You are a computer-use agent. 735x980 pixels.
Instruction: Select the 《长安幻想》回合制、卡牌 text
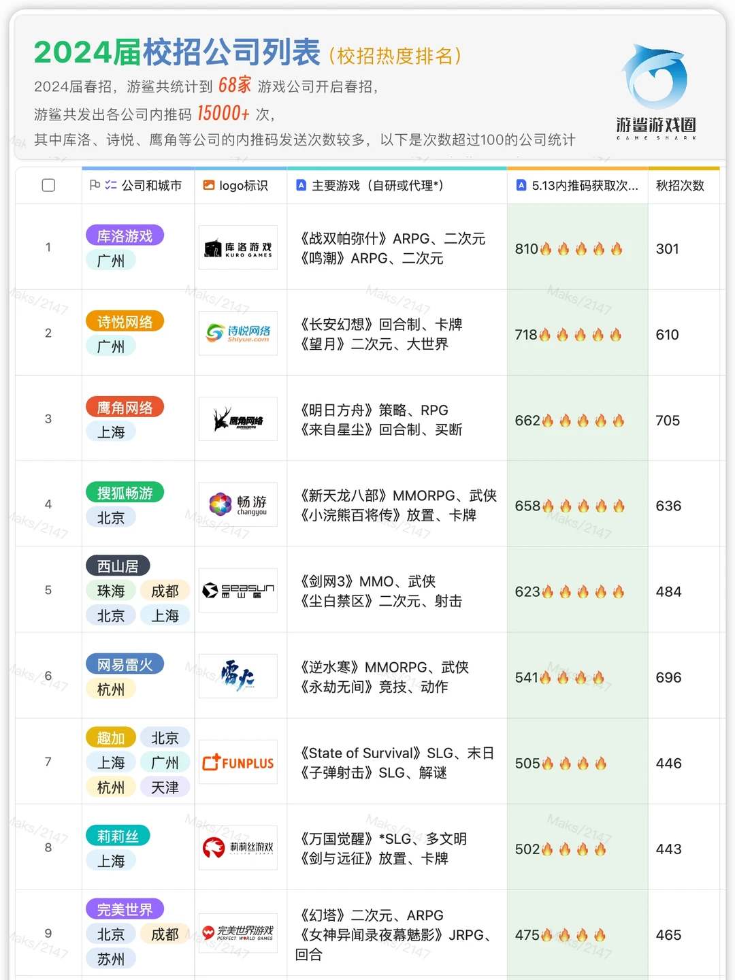point(381,324)
